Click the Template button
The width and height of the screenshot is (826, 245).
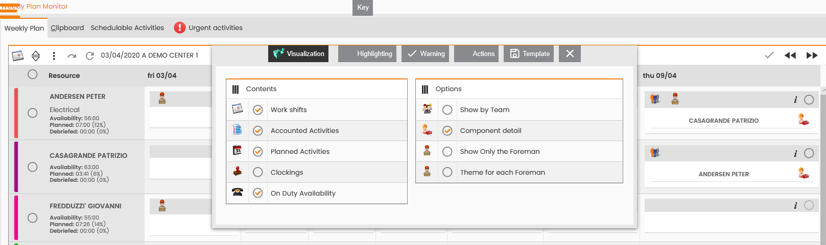click(530, 53)
